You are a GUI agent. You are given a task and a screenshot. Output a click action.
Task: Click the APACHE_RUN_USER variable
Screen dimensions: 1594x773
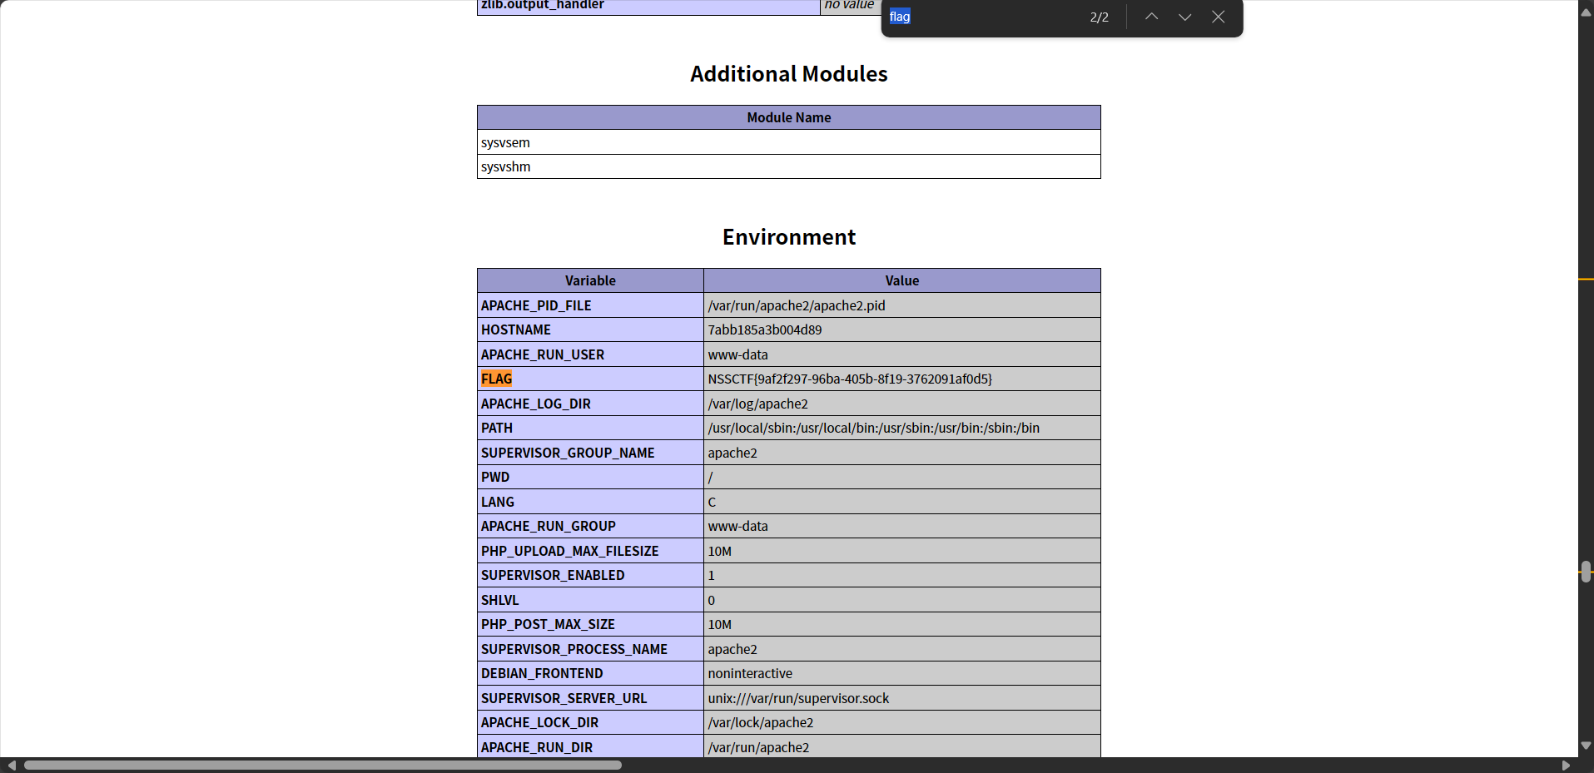click(543, 354)
